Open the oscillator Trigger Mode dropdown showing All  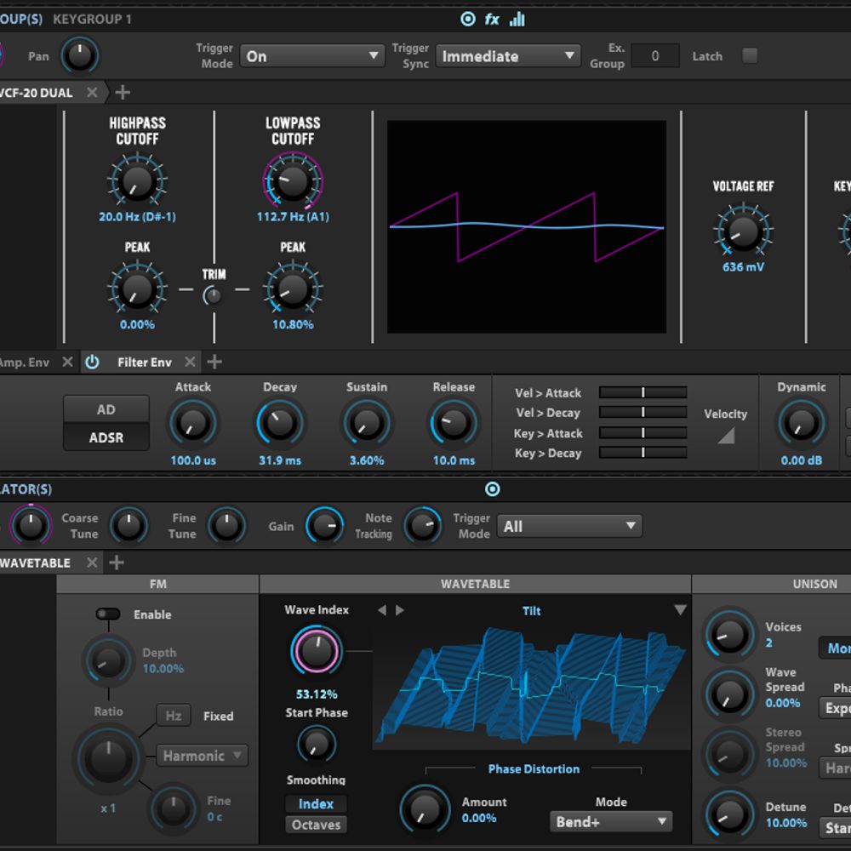tap(569, 526)
